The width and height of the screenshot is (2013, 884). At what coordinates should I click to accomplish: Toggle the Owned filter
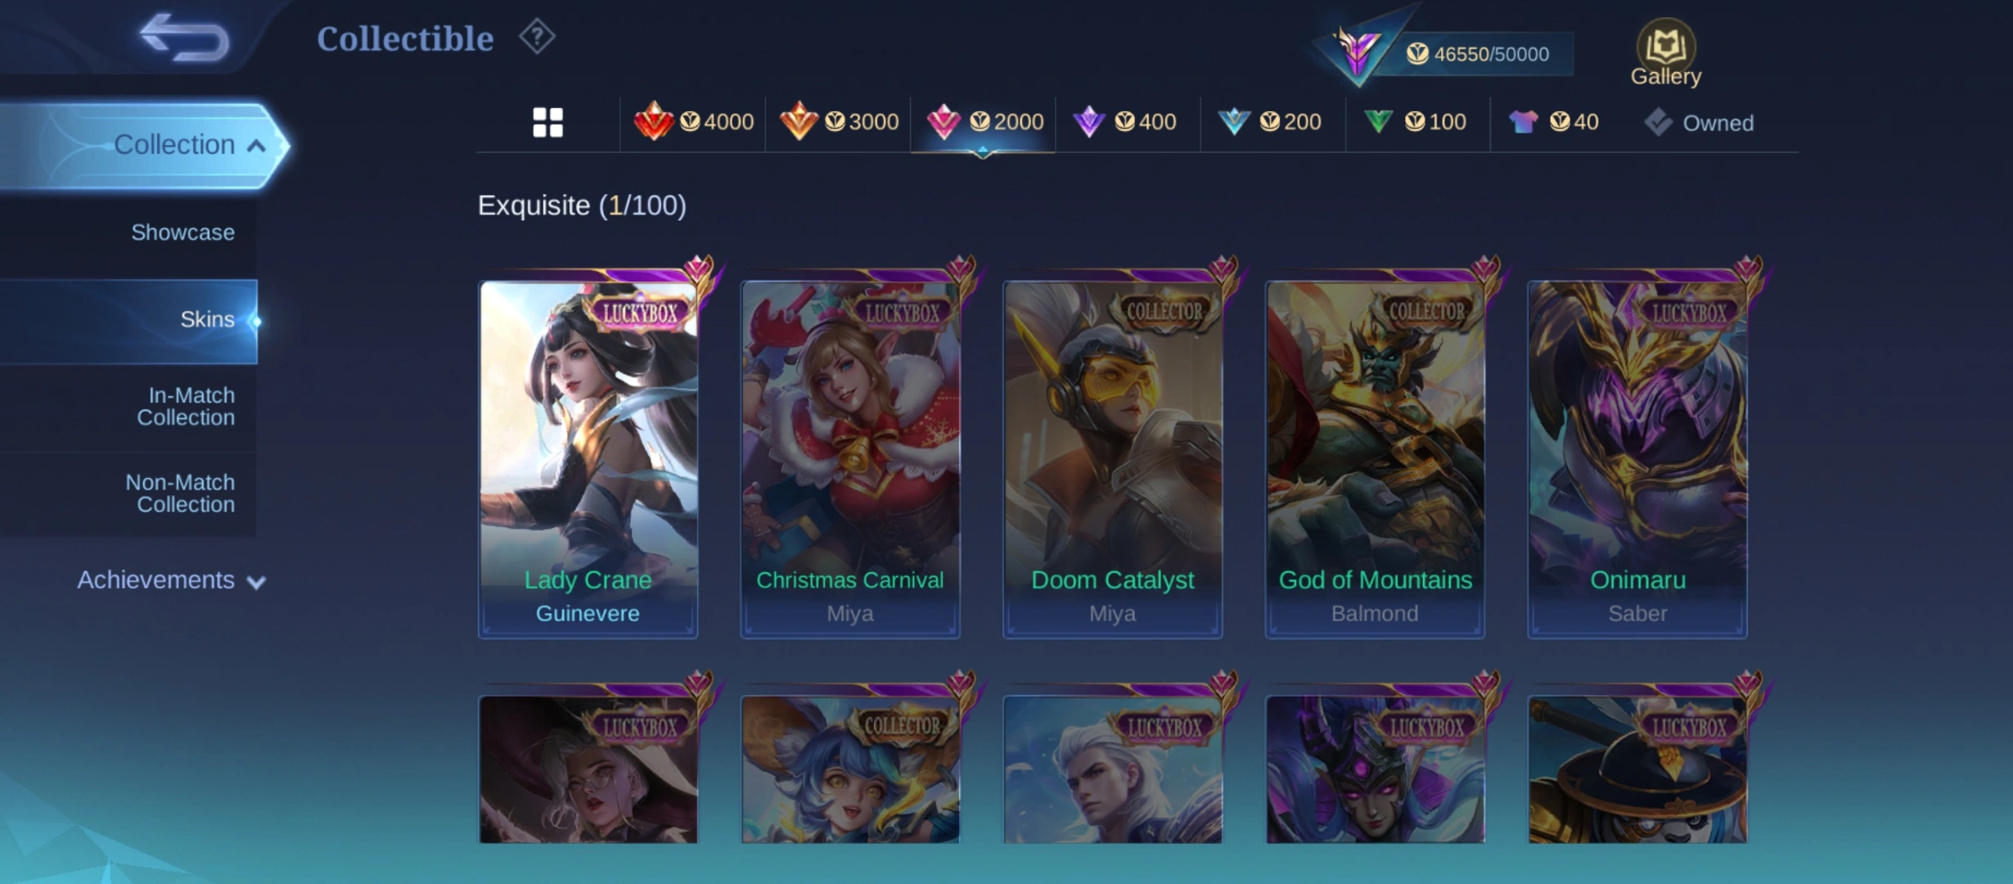1699,123
